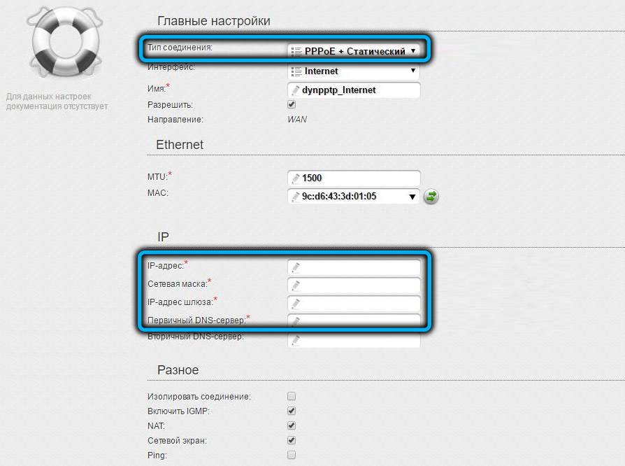Open the Тип соединения dropdown
The image size is (625, 466).
[x=354, y=51]
